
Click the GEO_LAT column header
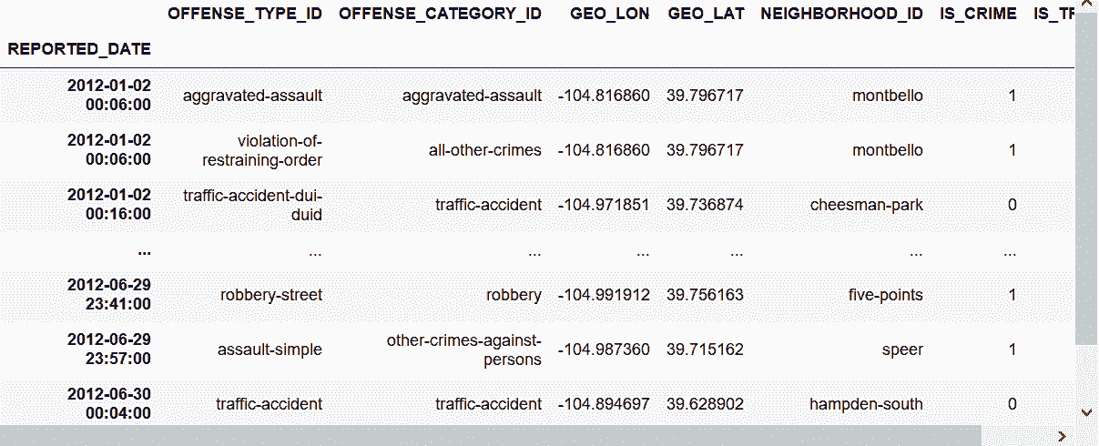[x=706, y=14]
